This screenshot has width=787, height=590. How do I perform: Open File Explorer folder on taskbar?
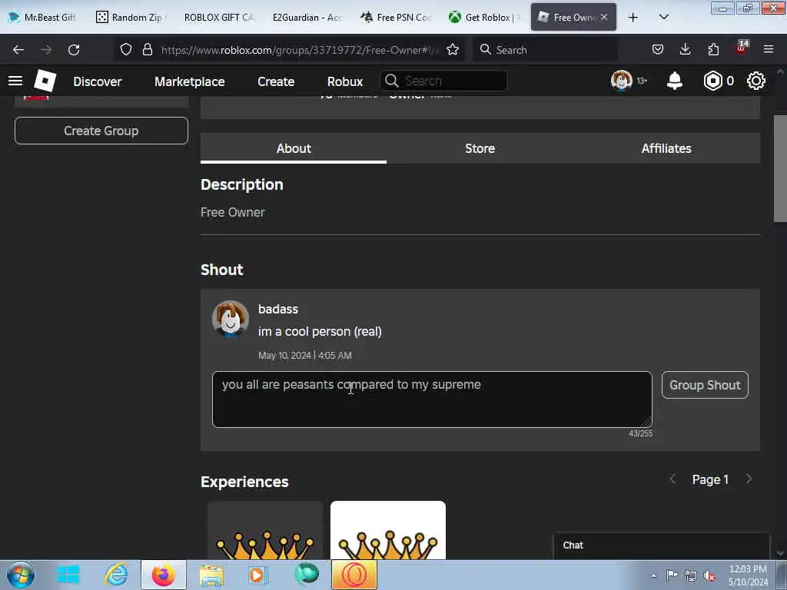coord(211,575)
